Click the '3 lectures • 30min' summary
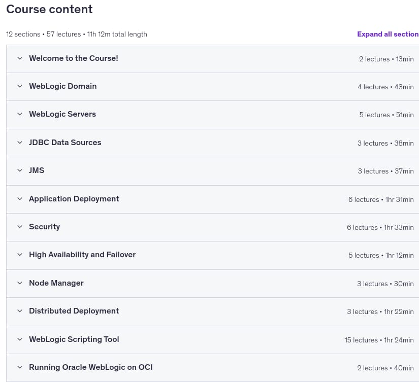 (x=385, y=284)
